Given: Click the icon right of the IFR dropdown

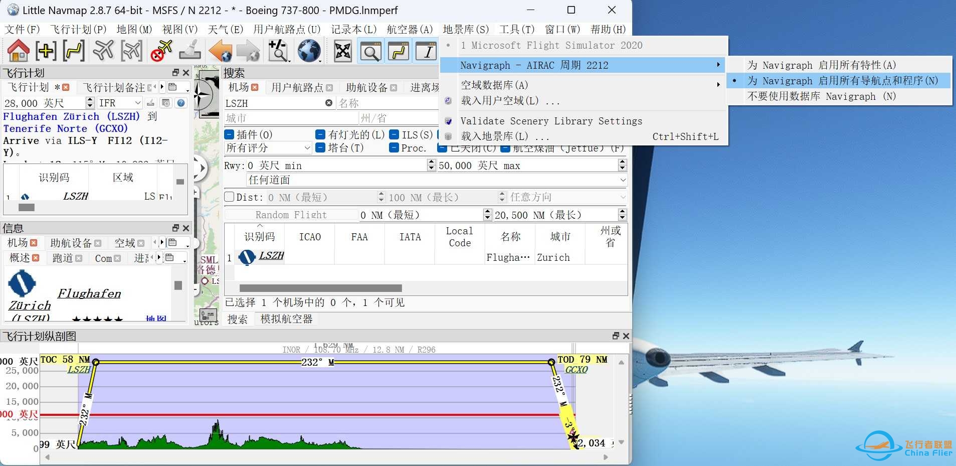Looking at the screenshot, I should 151,103.
